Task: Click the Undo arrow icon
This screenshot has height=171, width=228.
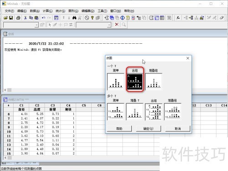Action: pos(43,18)
